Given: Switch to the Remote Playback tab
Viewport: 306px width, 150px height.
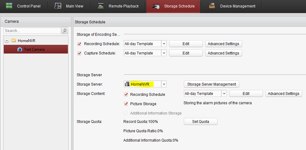Looking at the screenshot, I should tap(123, 6).
